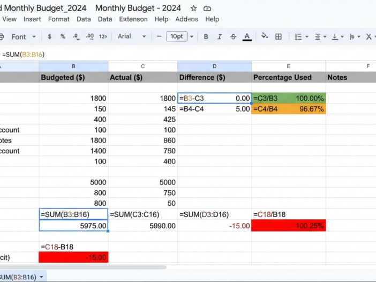Viewport: 376px width, 282px height.
Task: Select the Budgeted cell with value 5000
Action: pyautogui.click(x=73, y=182)
